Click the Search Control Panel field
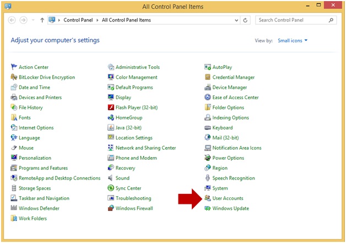The width and height of the screenshot is (346, 243). 292,20
